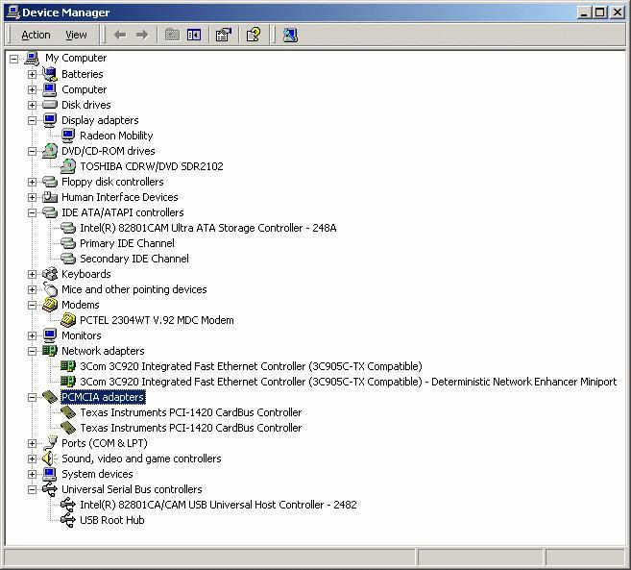Click the Sound, video and game speaker icon
The image size is (631, 570).
click(x=50, y=458)
